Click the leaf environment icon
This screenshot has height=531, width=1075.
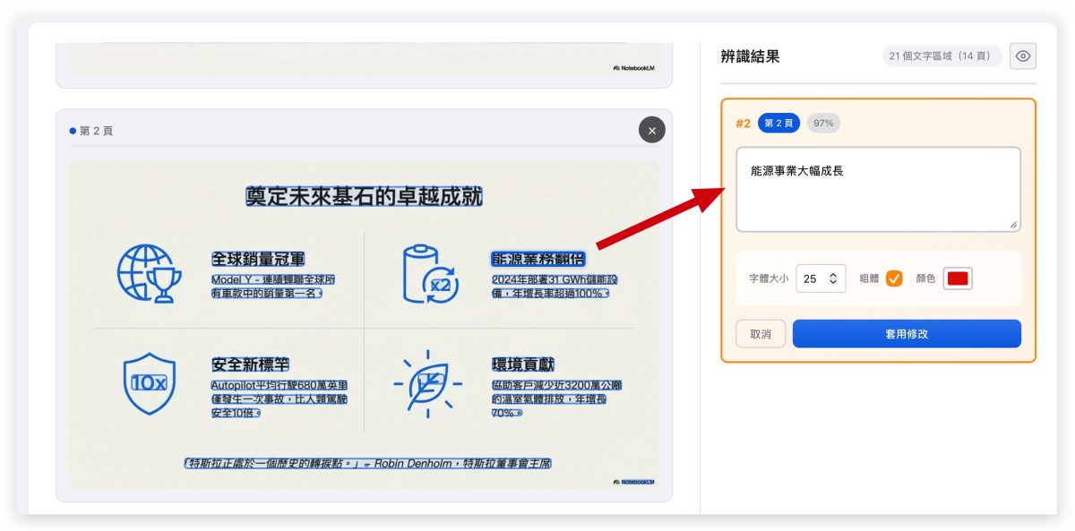pyautogui.click(x=427, y=384)
